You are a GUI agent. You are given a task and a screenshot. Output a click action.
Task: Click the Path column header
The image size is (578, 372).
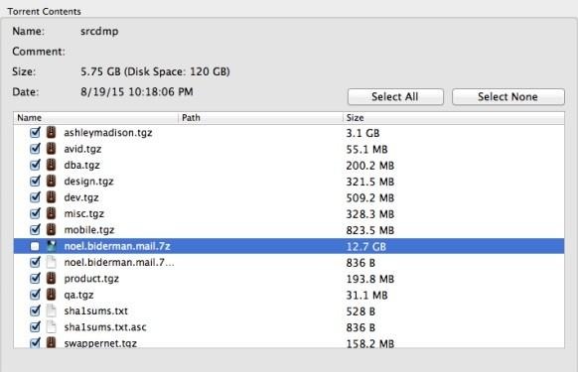(260, 118)
